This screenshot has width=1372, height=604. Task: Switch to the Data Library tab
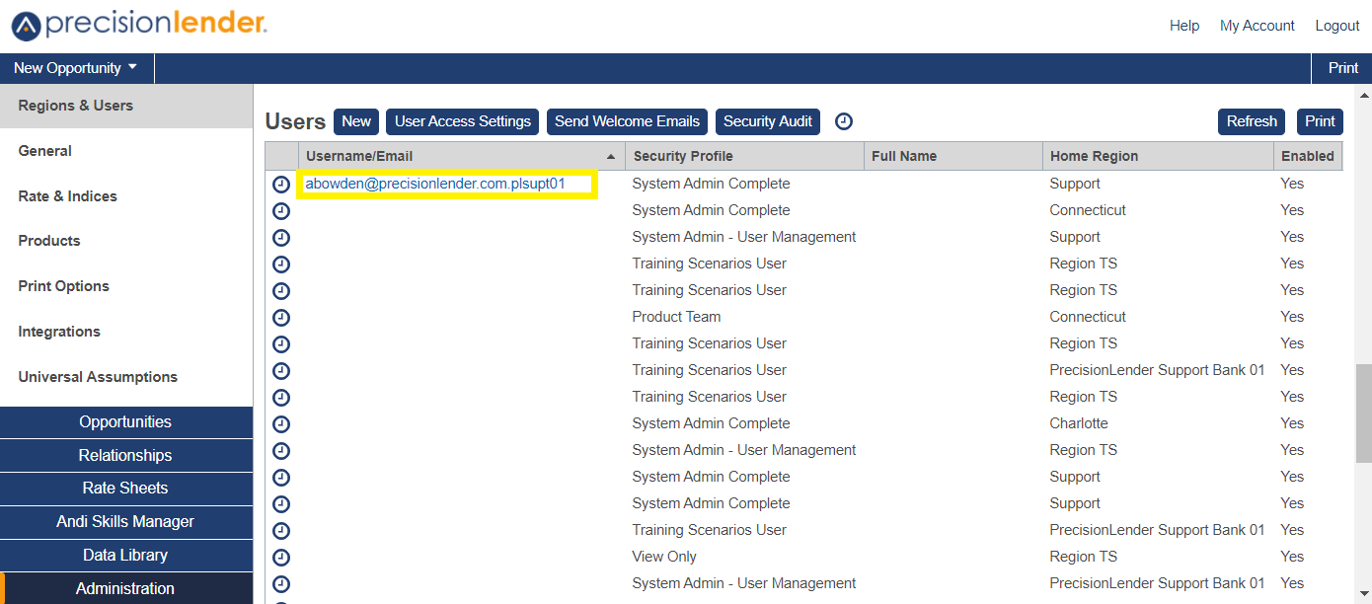click(126, 556)
